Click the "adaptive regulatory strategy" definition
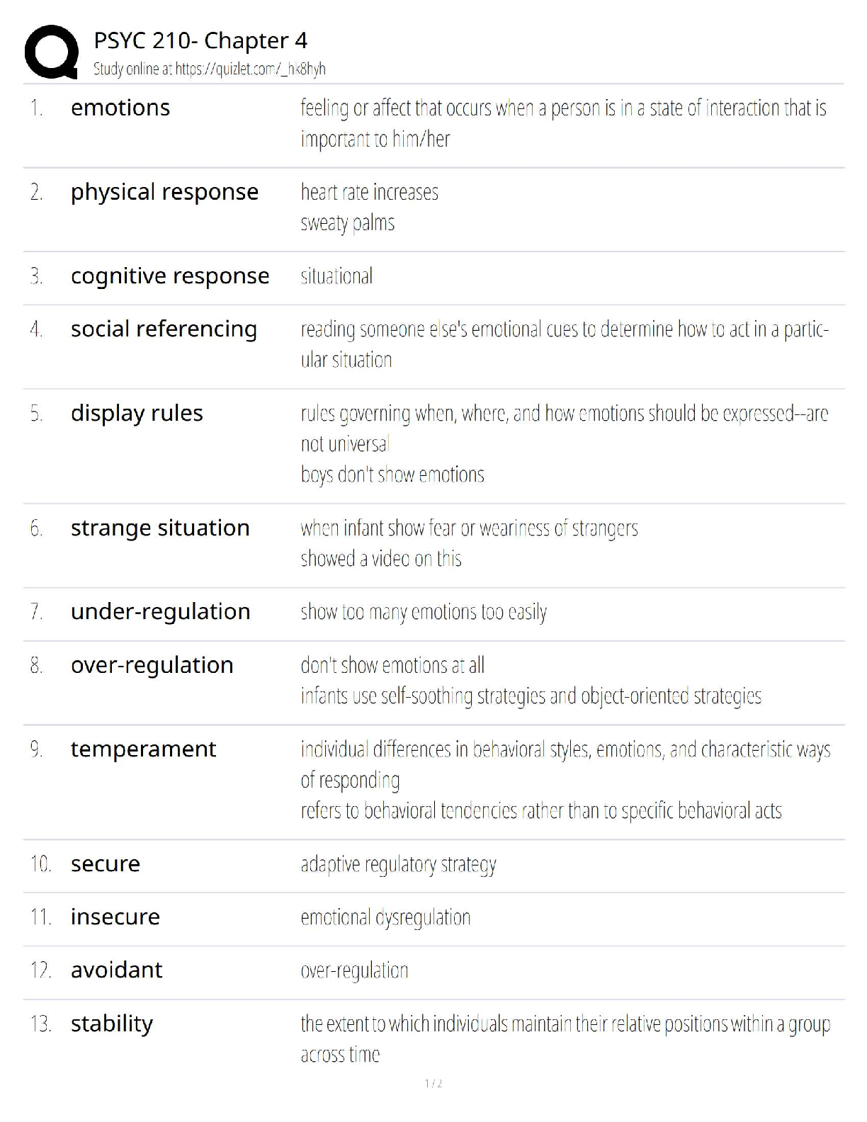The width and height of the screenshot is (867, 1122). 398,864
